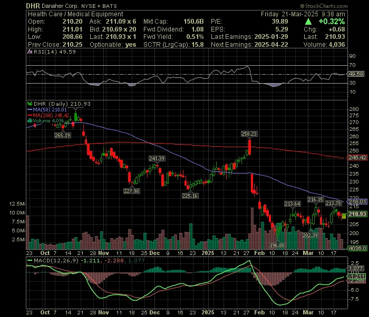Click the Last quote 210.93 x 1
The image size is (369, 317).
[121, 37]
